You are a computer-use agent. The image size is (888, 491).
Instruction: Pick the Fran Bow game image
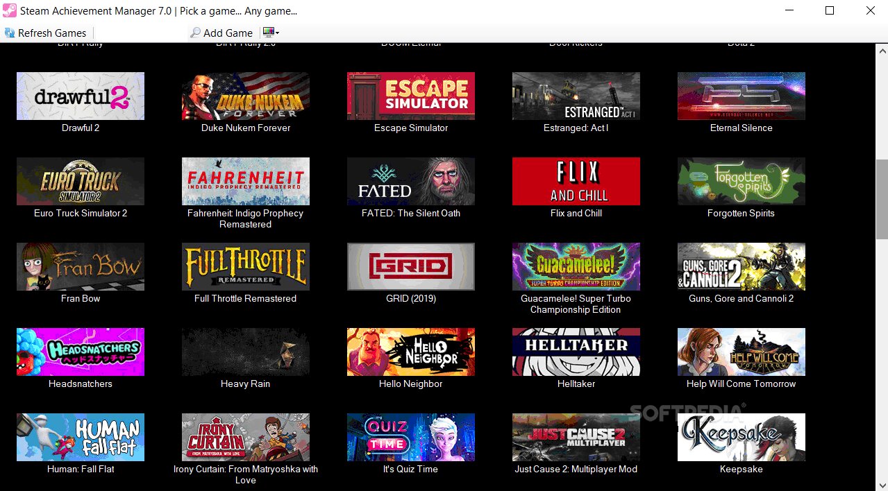[x=81, y=266]
